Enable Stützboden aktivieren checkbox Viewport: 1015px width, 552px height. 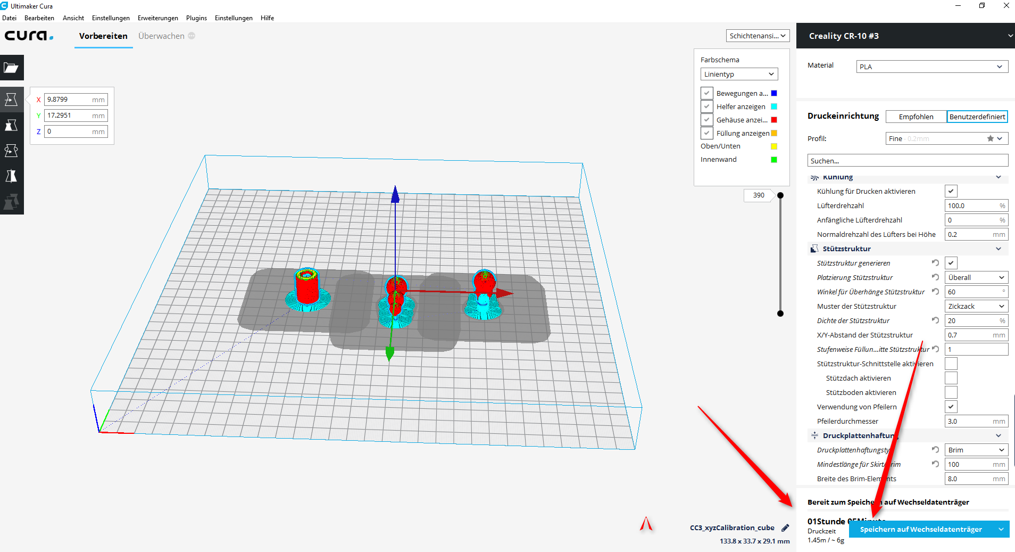[951, 392]
